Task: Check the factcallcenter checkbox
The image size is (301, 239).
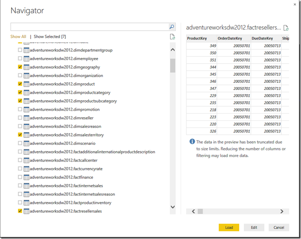Action: pyautogui.click(x=20, y=160)
